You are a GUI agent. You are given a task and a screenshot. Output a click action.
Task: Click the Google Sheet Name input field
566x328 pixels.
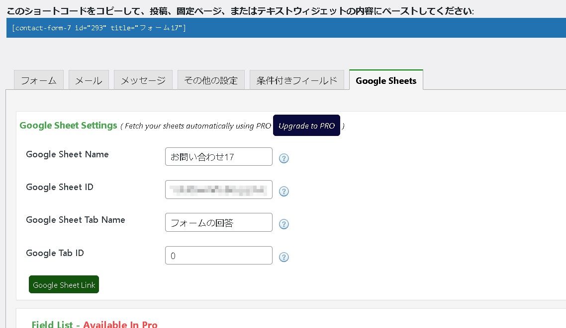point(218,156)
